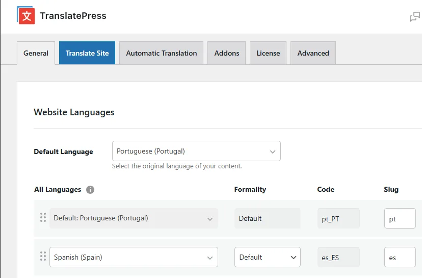
Task: Open the Spanish (Spain) language dropdown
Action: (x=134, y=257)
